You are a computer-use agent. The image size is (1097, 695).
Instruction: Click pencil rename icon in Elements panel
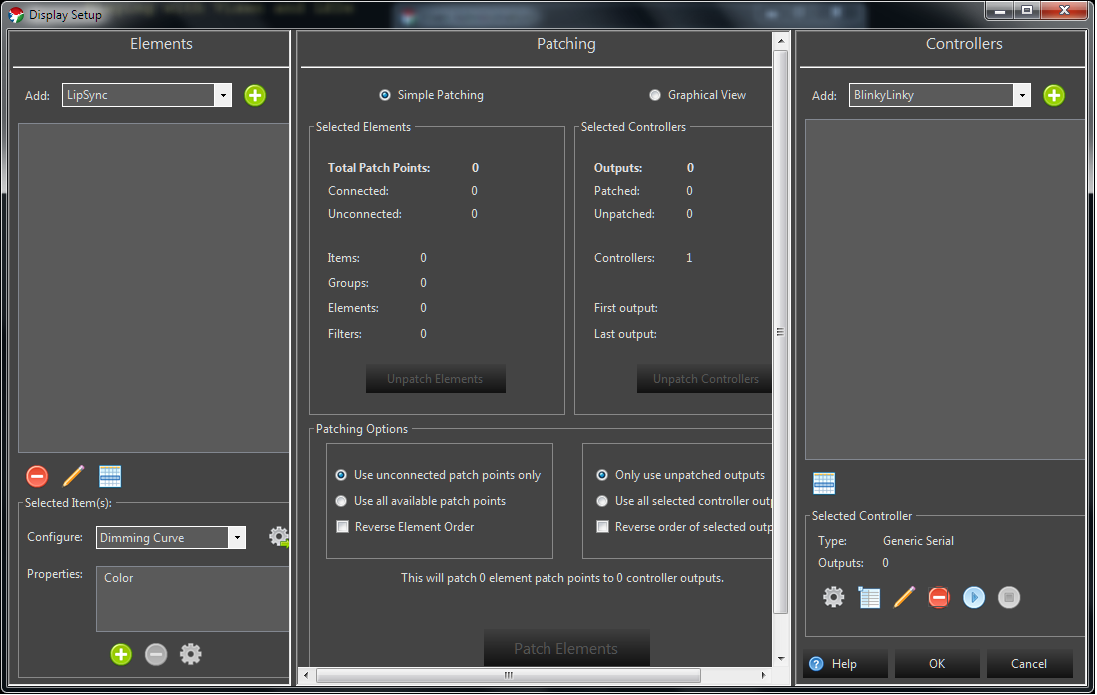(x=73, y=477)
